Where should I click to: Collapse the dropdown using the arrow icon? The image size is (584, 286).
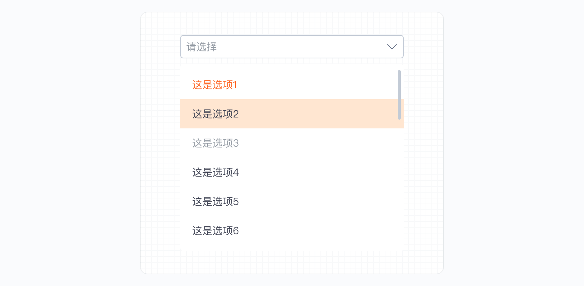[392, 47]
